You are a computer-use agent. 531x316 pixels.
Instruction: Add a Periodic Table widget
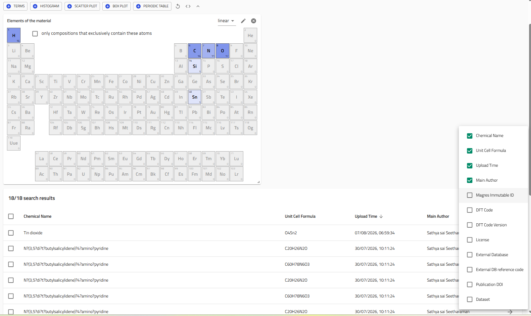(152, 6)
